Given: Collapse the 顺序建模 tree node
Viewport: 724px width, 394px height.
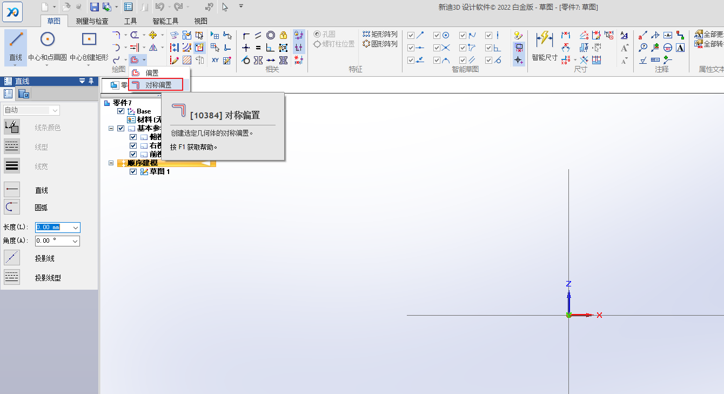Looking at the screenshot, I should click(111, 163).
